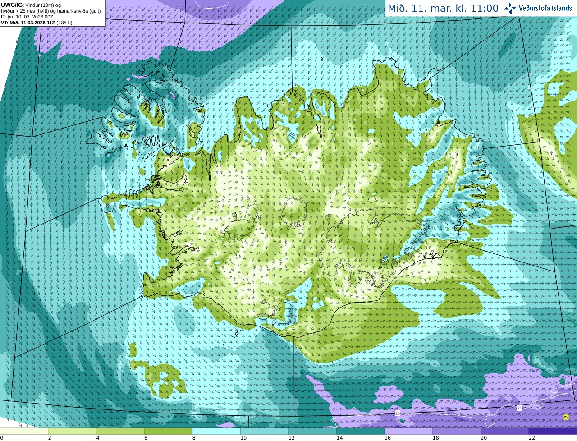Pick the 6–8 m/s olive green swatch
The height and width of the screenshot is (441, 577).
[x=168, y=431]
